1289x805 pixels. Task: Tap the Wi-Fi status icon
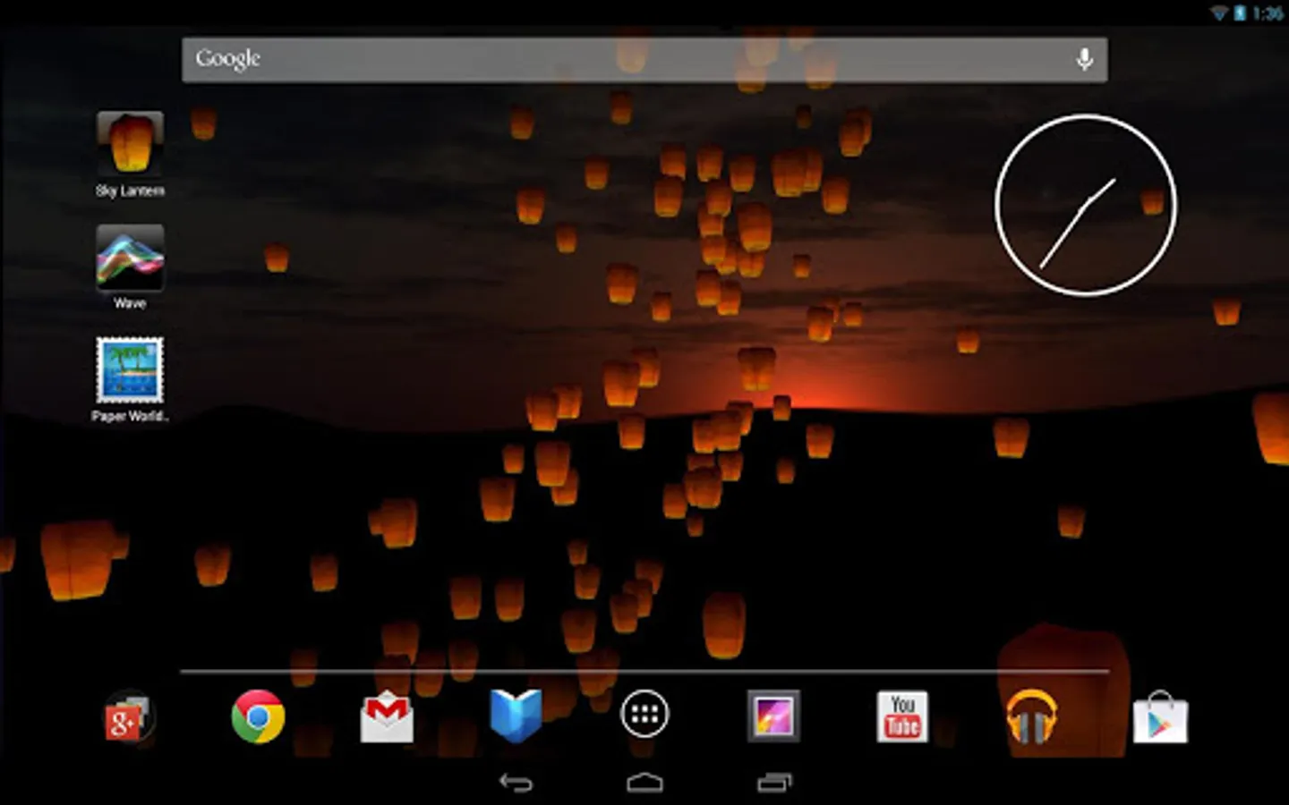(1219, 13)
